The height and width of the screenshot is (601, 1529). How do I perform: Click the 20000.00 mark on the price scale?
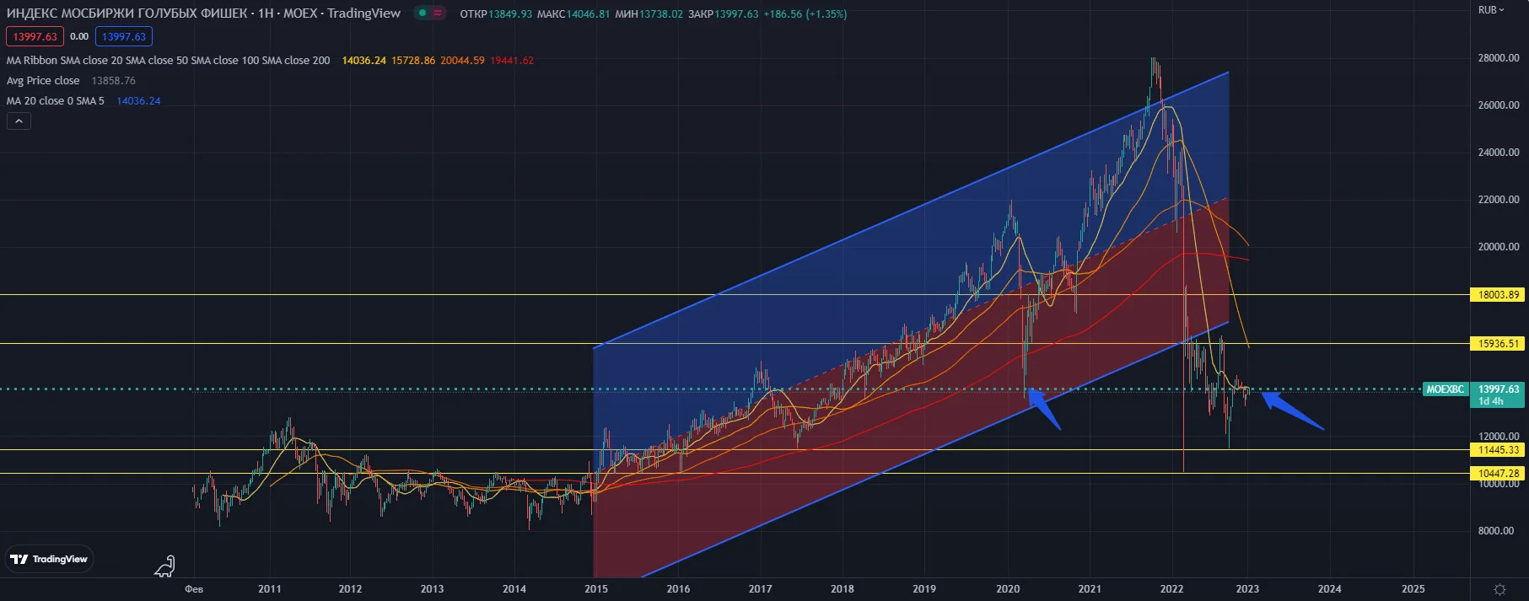pyautogui.click(x=1499, y=247)
